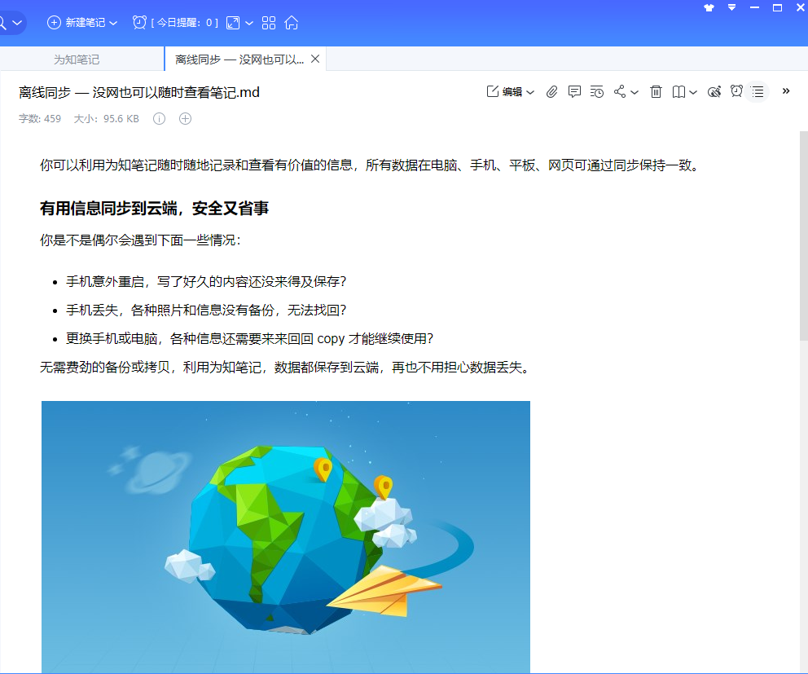Open the comment panel icon
The width and height of the screenshot is (808, 674).
[x=574, y=92]
